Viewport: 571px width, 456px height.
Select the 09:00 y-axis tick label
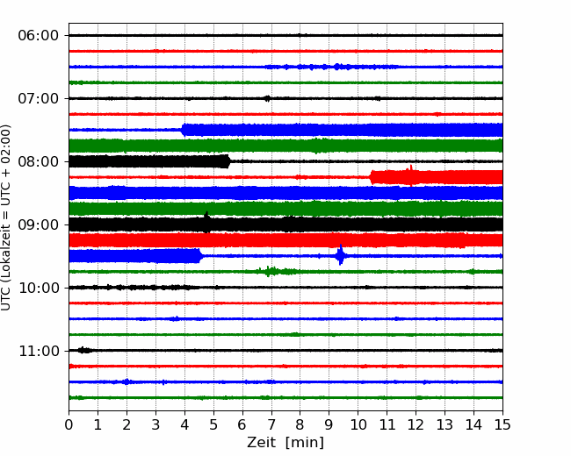tap(39, 224)
